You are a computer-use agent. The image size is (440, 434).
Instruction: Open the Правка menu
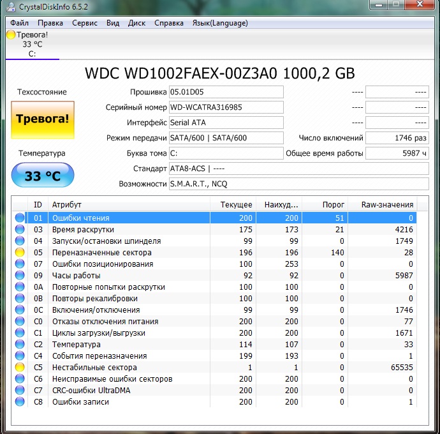click(x=50, y=23)
